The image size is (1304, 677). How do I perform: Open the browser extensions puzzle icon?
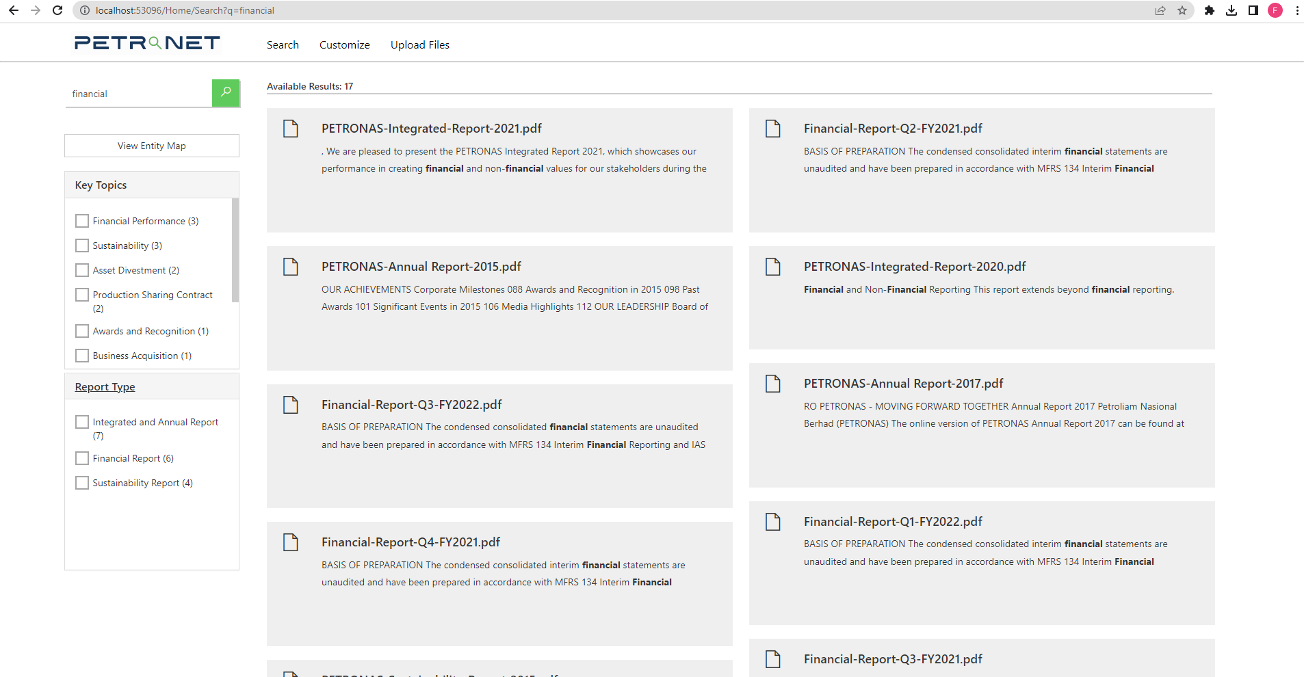(x=1210, y=10)
